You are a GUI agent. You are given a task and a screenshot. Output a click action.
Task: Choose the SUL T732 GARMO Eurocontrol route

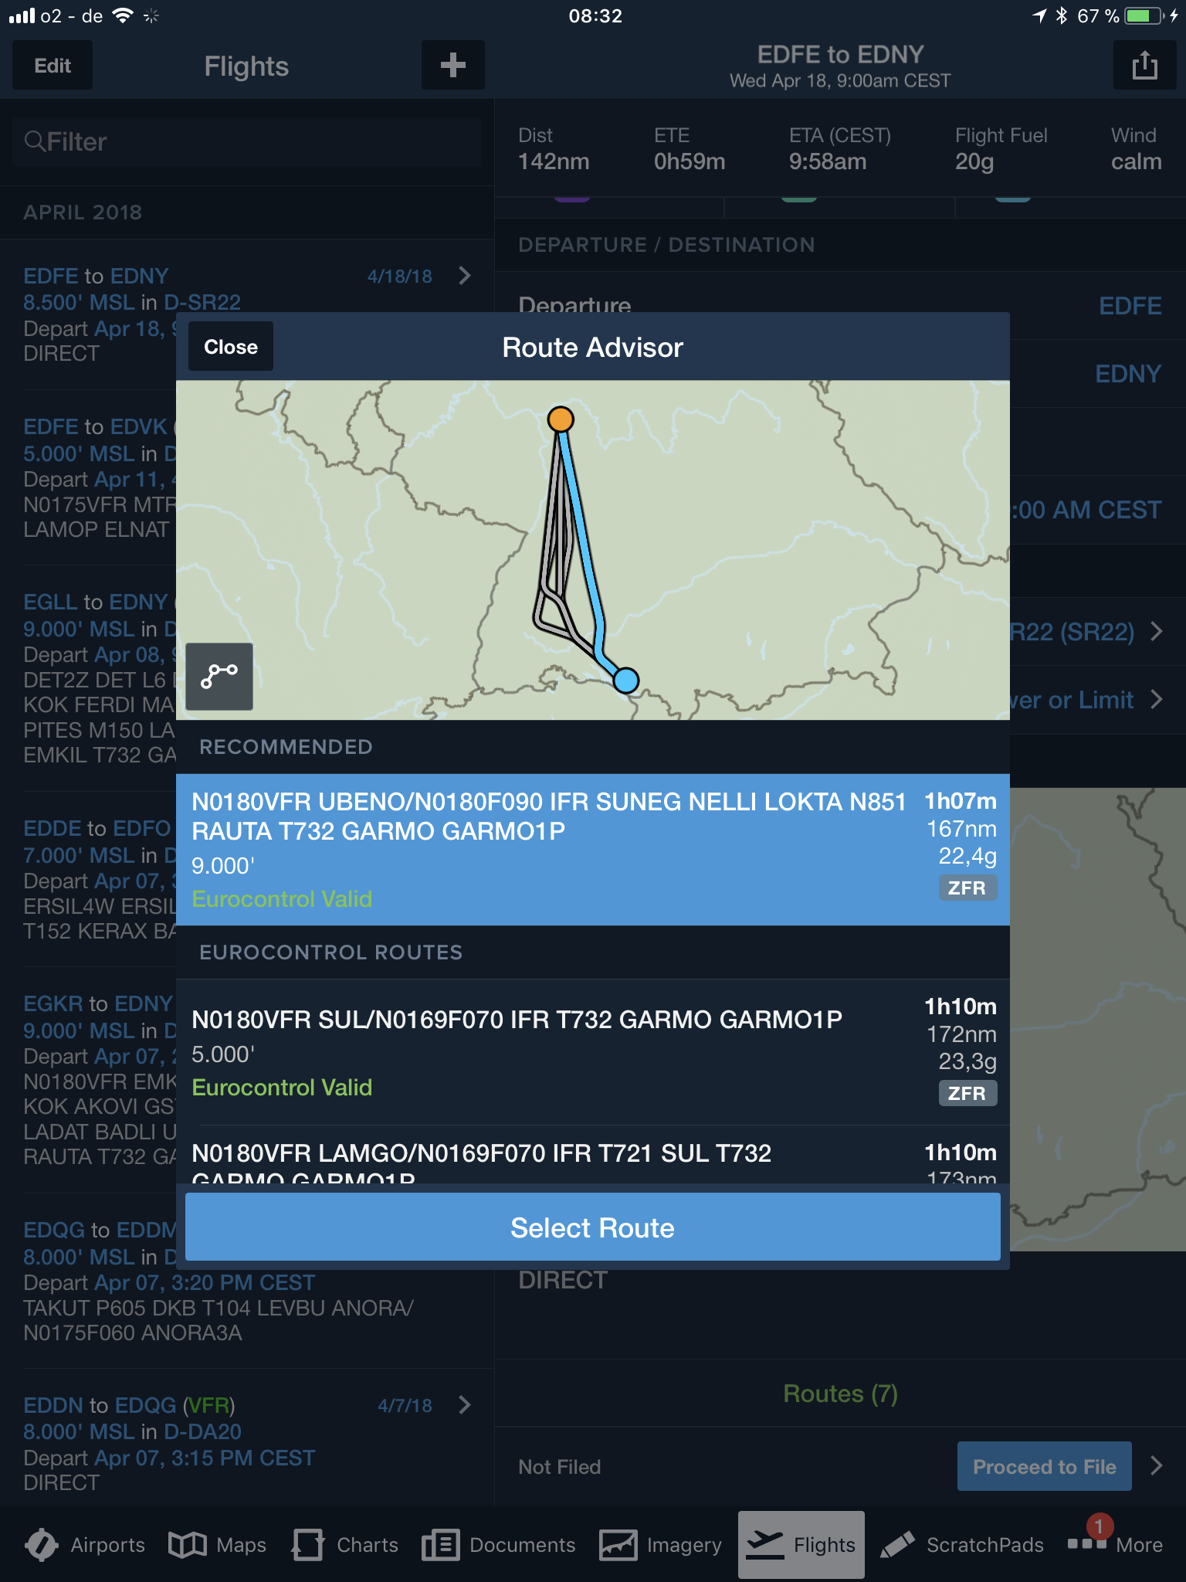pyautogui.click(x=593, y=1052)
